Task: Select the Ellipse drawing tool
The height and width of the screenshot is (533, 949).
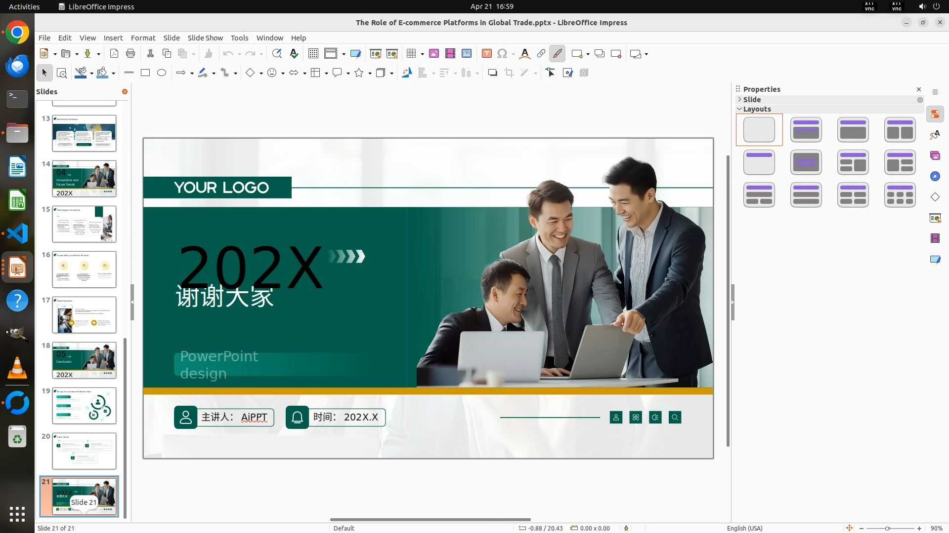Action: pos(162,73)
